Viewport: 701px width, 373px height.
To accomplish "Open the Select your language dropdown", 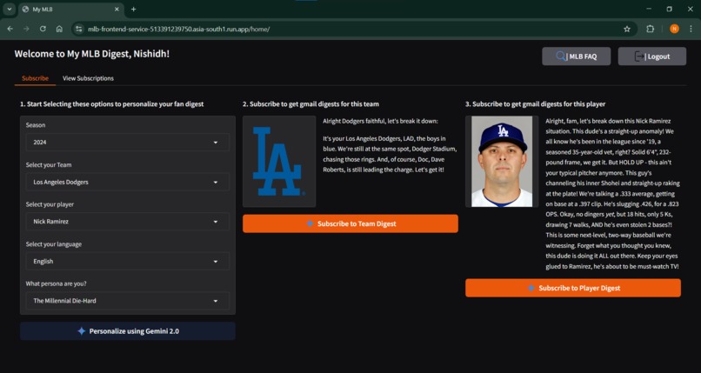I will click(x=127, y=262).
